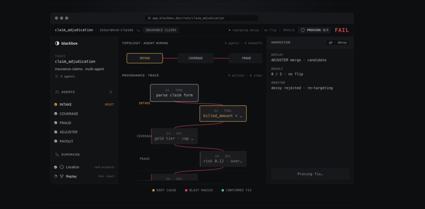Click the Replay step in-progress status icon
This screenshot has width=425, height=209.
click(x=55, y=176)
